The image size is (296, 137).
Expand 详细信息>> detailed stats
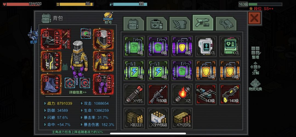click(x=78, y=92)
